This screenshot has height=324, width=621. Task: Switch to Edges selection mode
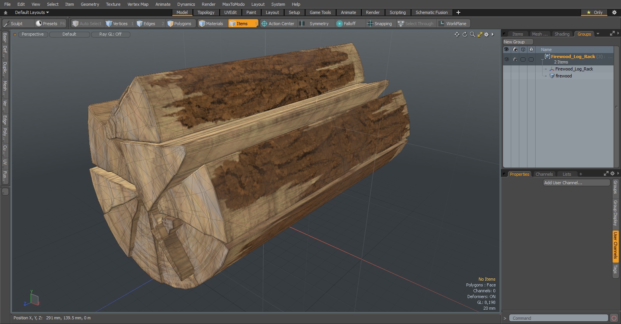pos(149,24)
